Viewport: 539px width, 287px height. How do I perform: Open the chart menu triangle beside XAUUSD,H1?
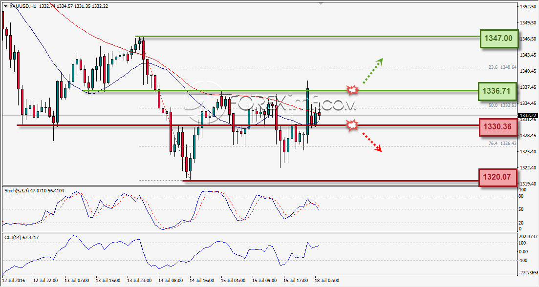[x=6, y=6]
